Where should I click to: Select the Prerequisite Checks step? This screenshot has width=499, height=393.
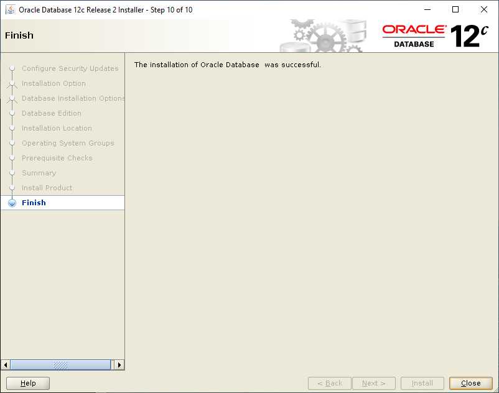[x=57, y=158]
